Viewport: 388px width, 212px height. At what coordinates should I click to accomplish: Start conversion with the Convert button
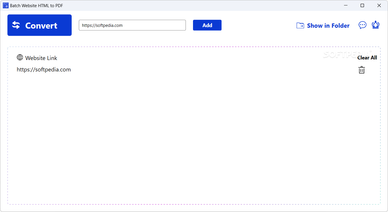click(39, 25)
